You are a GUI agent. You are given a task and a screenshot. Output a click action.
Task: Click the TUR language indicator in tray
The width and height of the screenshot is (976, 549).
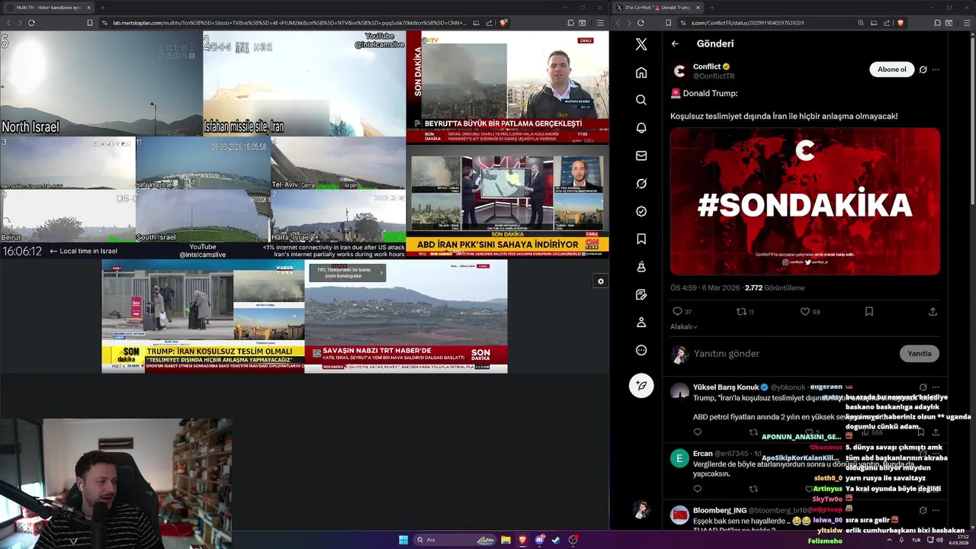917,540
